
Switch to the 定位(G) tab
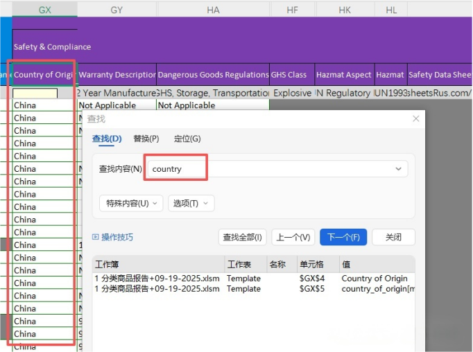click(x=187, y=139)
